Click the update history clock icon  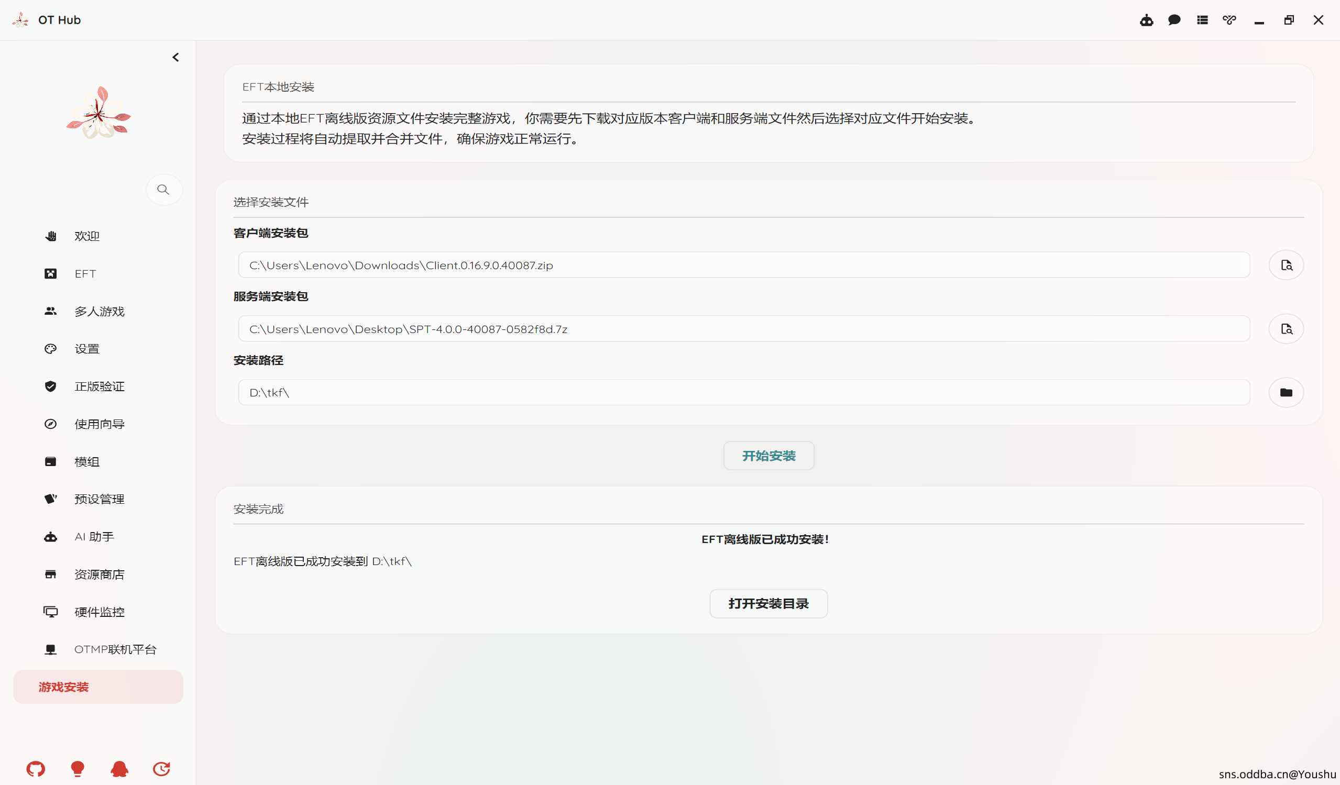click(x=161, y=768)
